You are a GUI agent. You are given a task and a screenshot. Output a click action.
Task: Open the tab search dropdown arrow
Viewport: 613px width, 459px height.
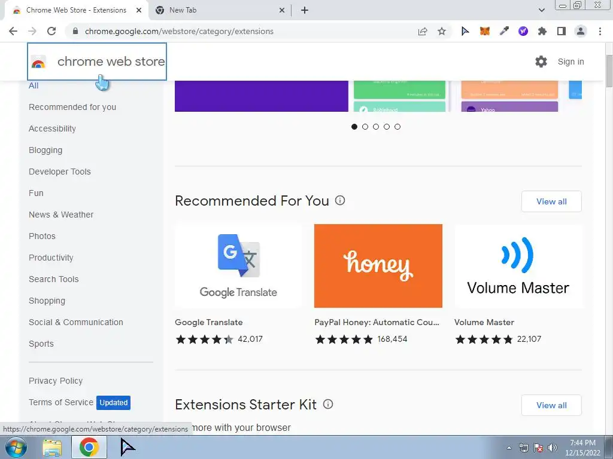click(541, 10)
